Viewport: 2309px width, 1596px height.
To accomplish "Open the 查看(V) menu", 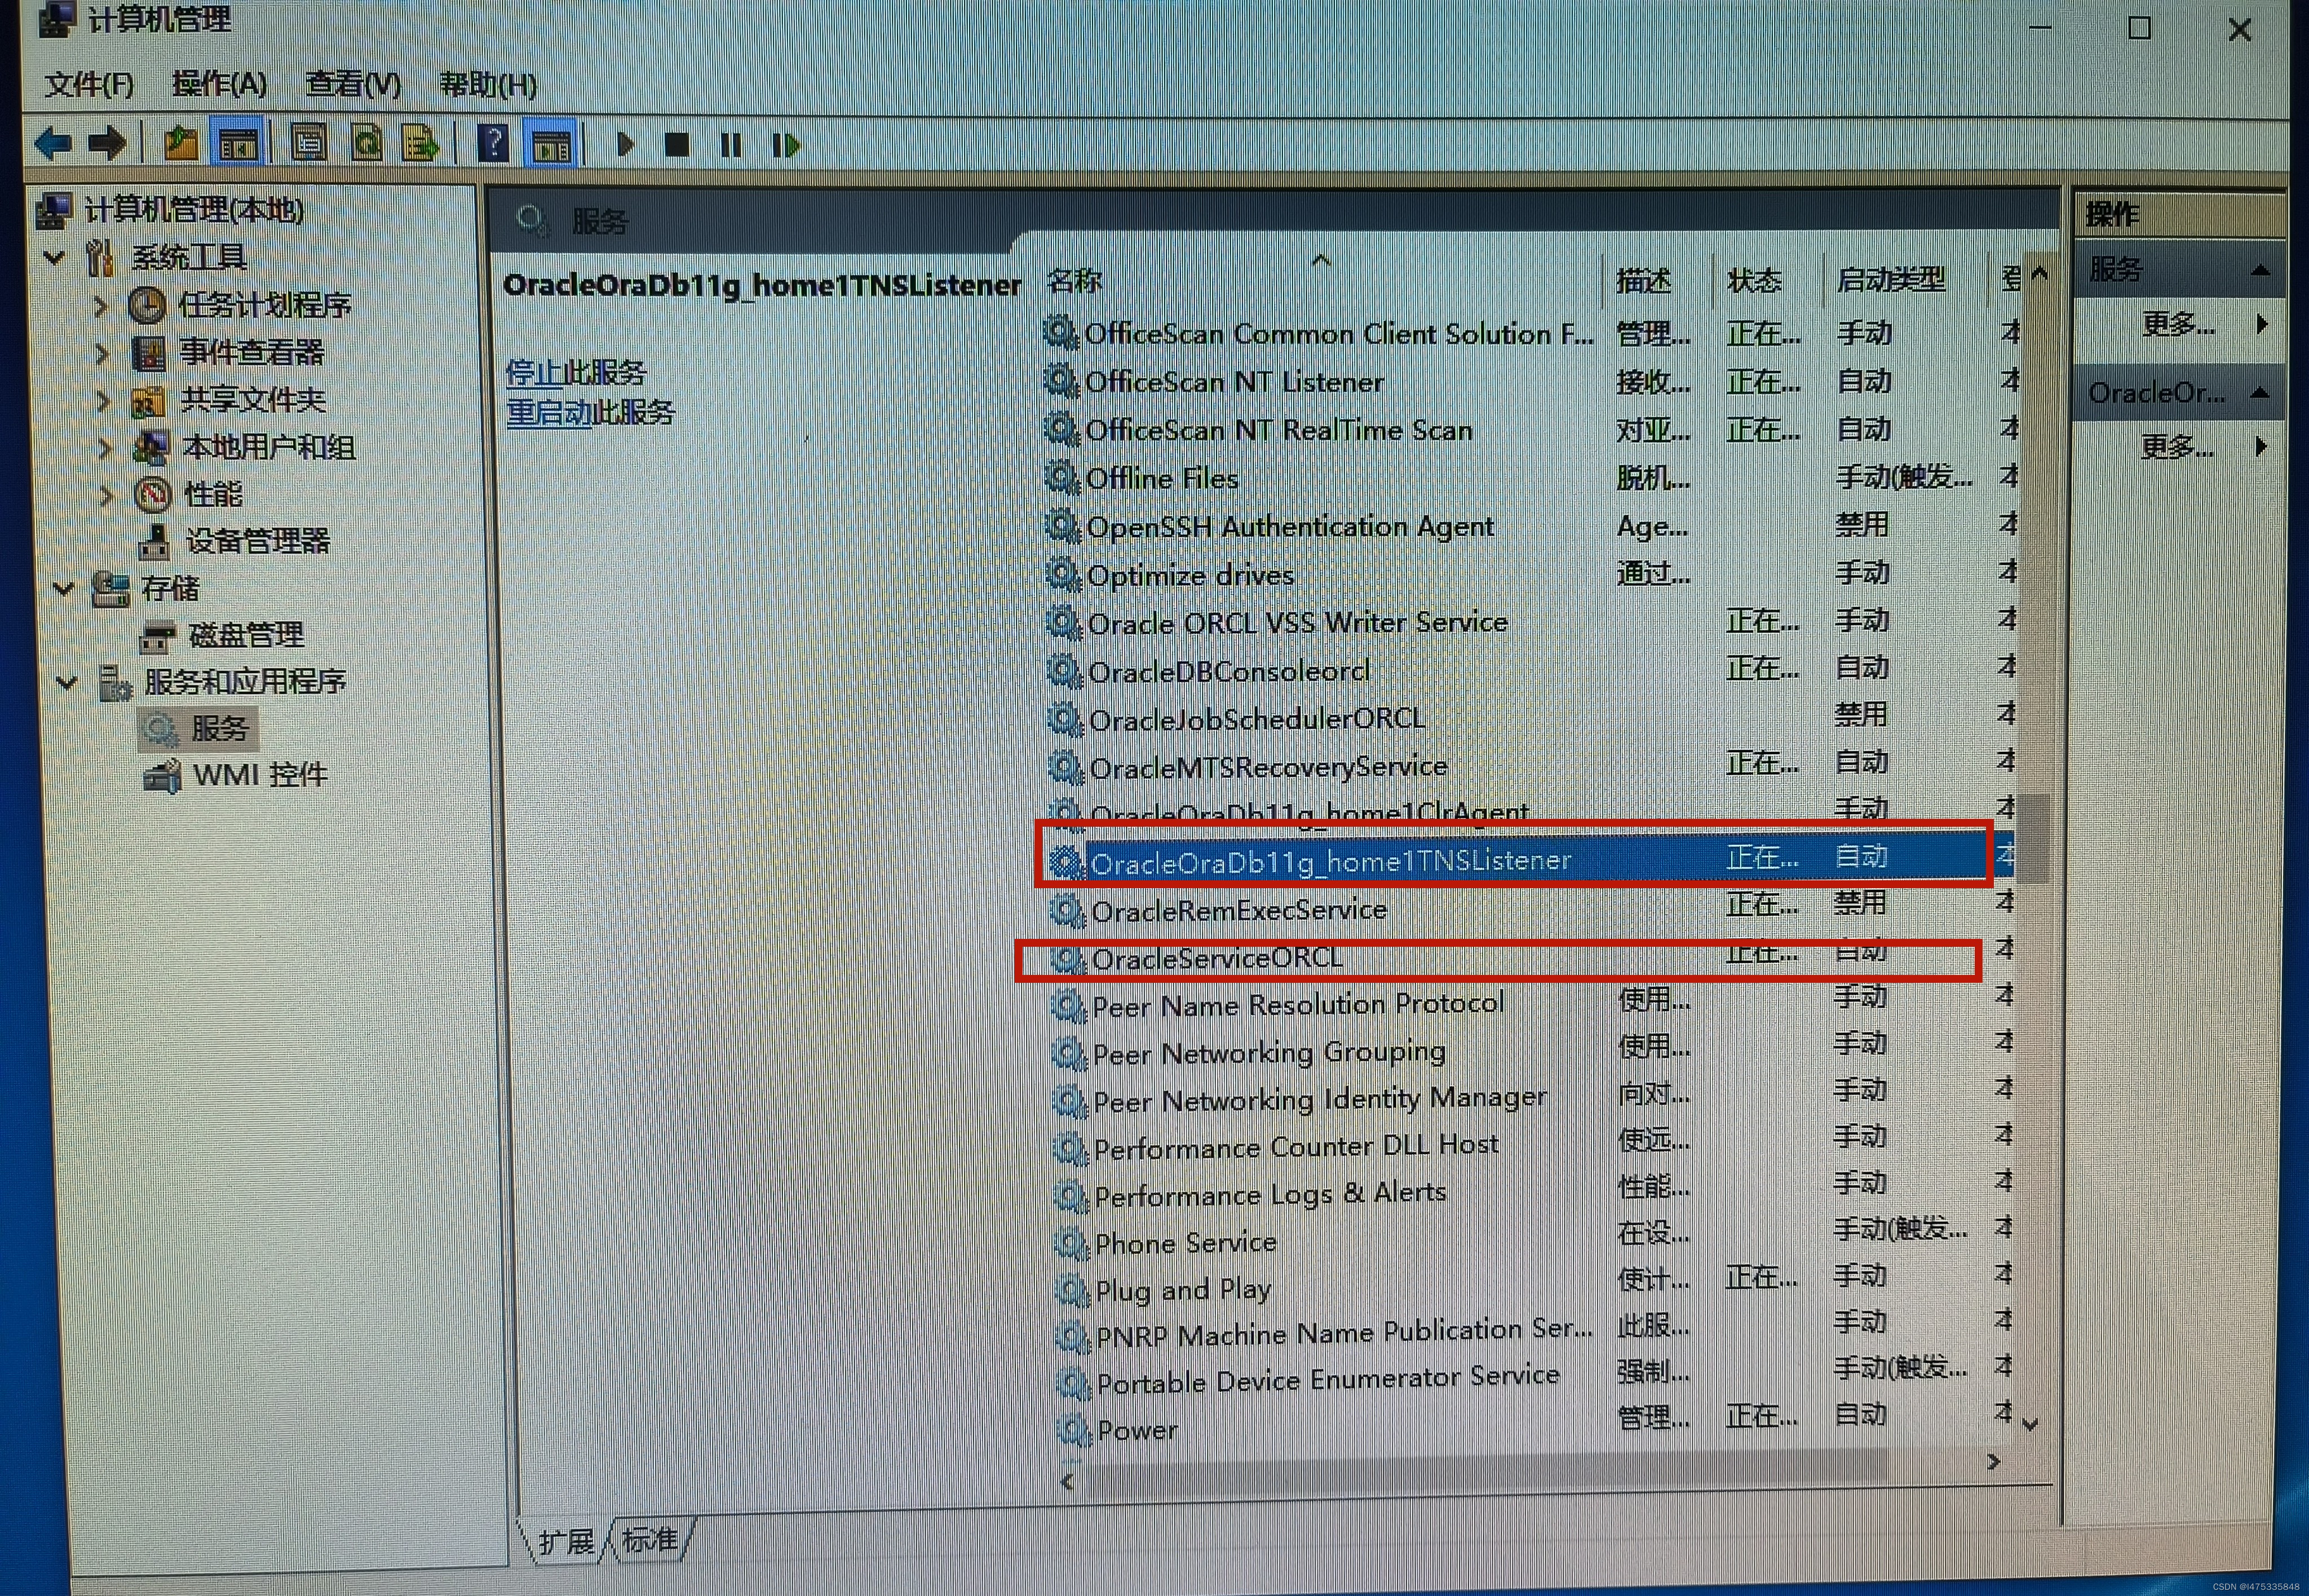I will (353, 84).
